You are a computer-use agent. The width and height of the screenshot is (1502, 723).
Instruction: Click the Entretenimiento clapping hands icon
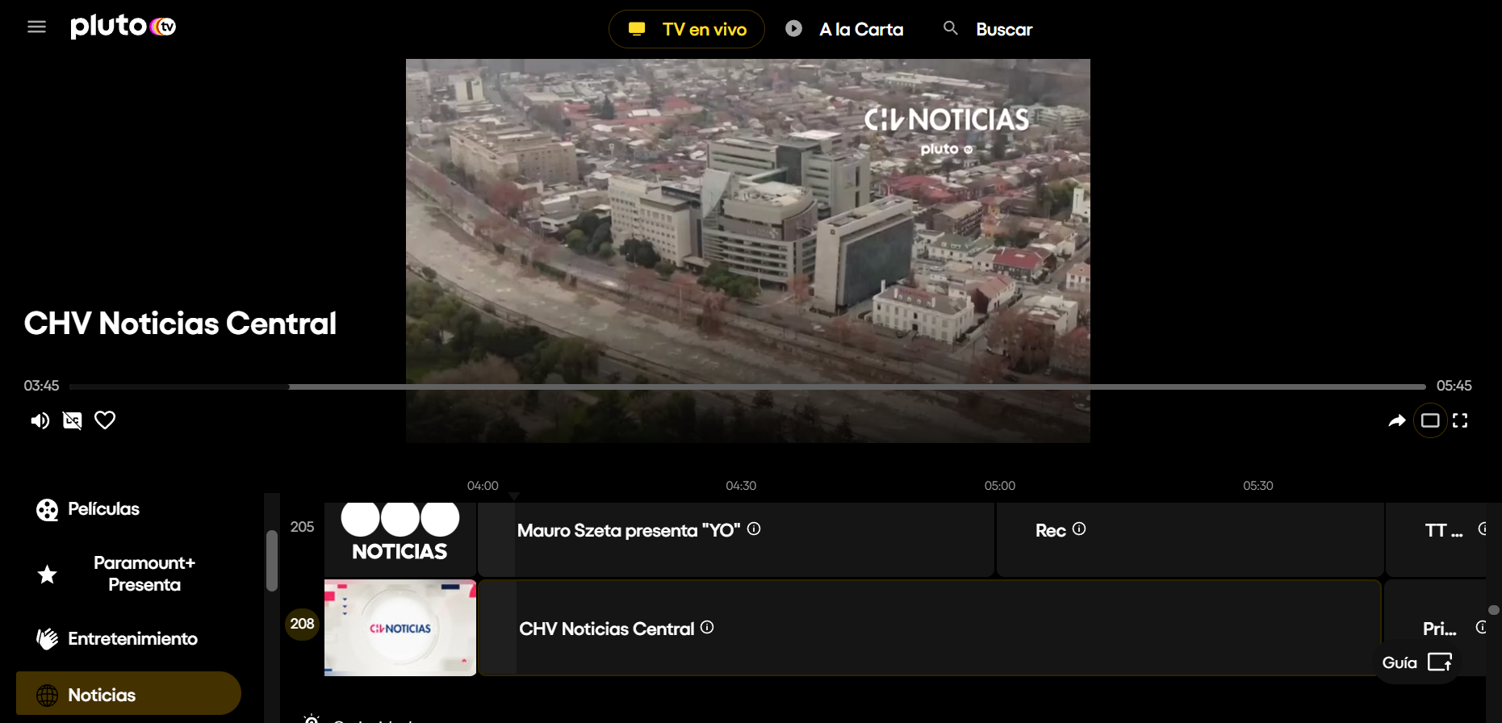coord(48,639)
